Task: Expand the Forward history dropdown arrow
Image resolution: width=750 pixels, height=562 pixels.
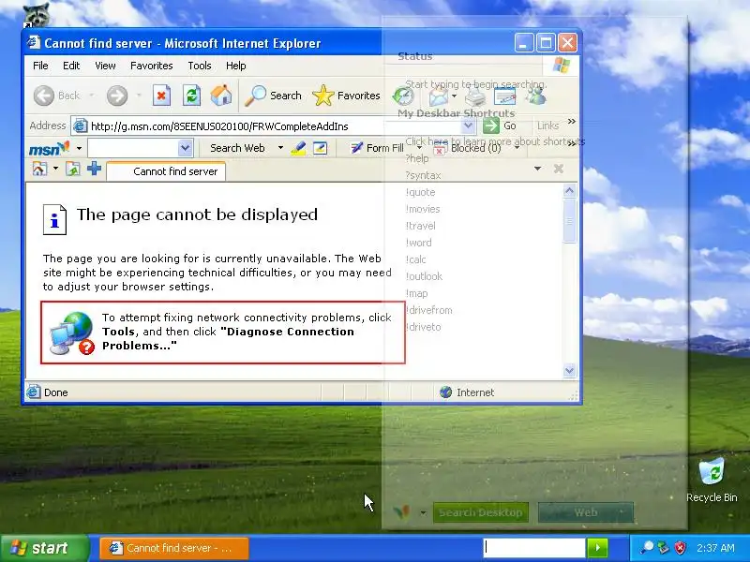Action: coord(139,96)
